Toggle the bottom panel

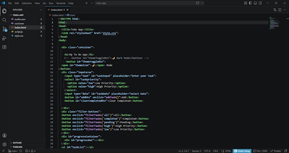[255, 3]
